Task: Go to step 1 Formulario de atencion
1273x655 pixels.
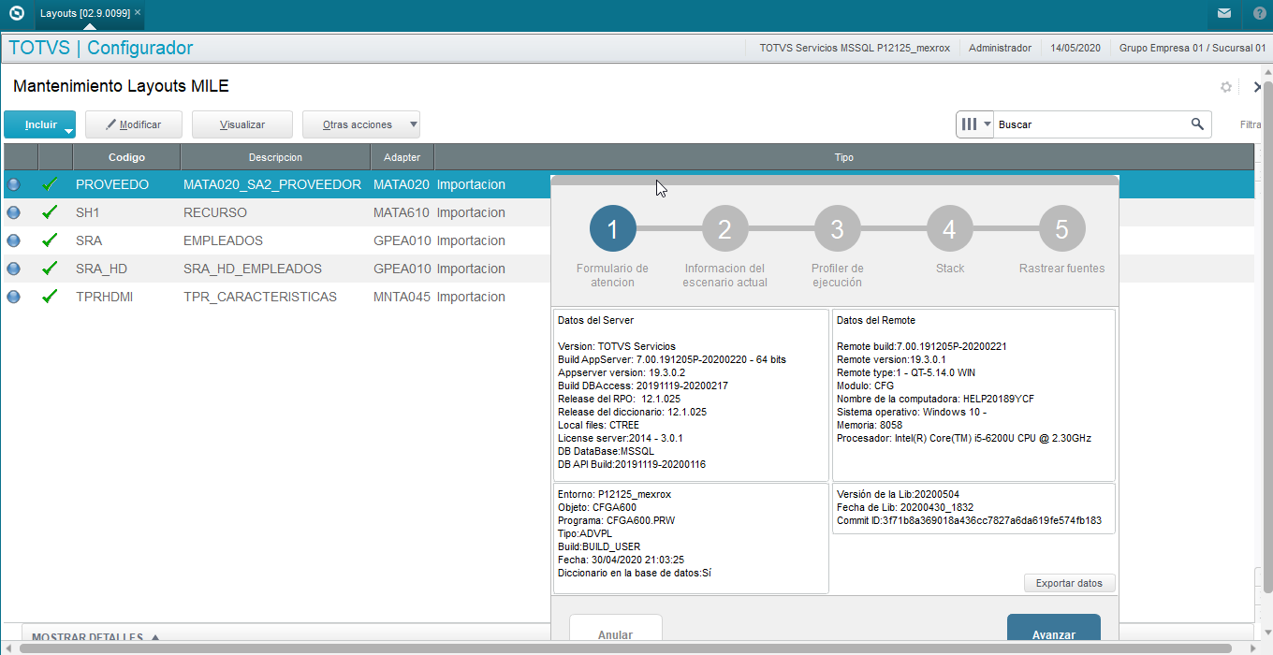Action: 612,229
